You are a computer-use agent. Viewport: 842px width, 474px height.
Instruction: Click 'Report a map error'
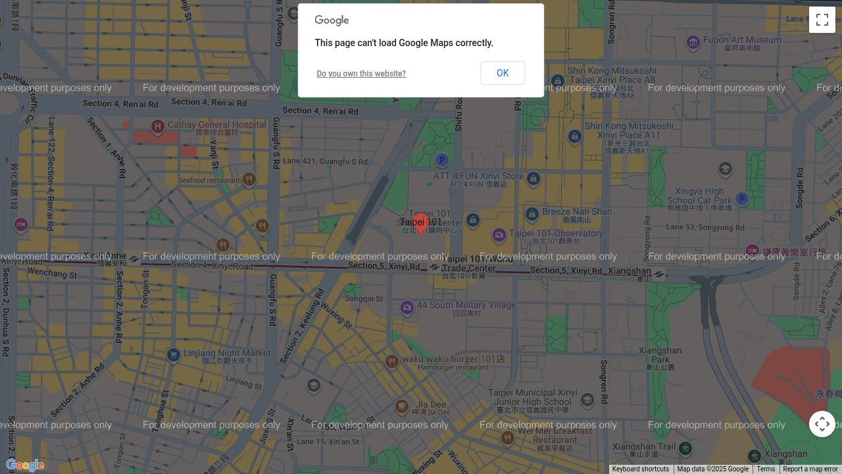[810, 469]
